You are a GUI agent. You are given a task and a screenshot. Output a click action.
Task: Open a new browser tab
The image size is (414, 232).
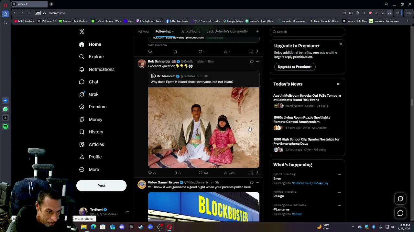coord(51,4)
